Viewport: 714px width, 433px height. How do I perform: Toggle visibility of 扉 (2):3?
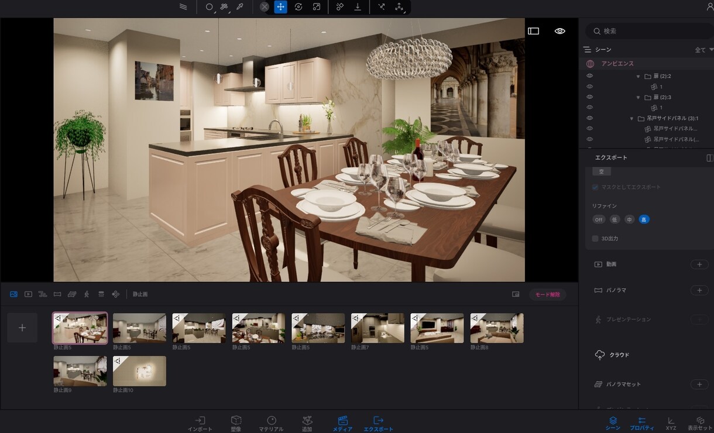(589, 97)
